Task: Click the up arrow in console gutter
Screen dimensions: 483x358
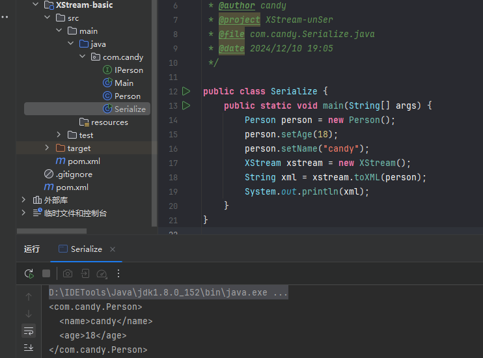Action: pos(29,297)
